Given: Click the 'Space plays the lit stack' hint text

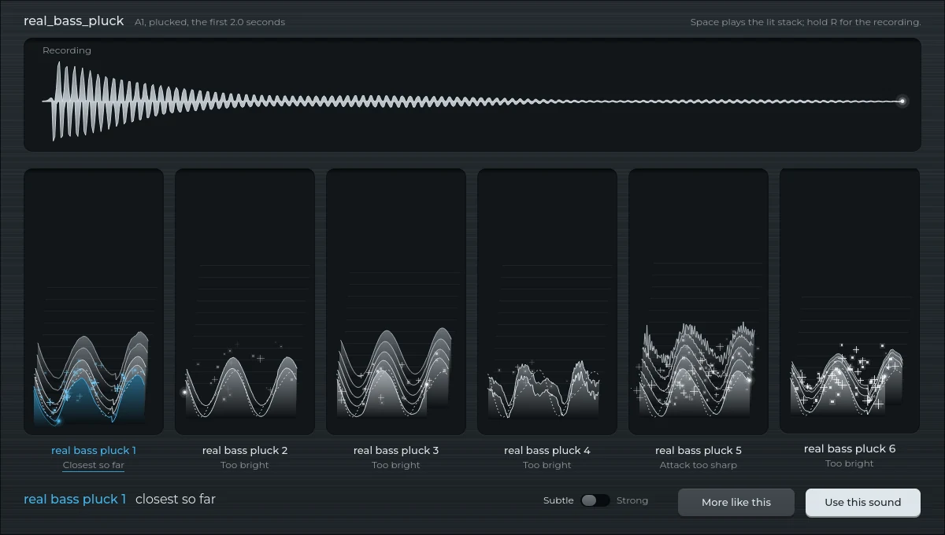Looking at the screenshot, I should [x=806, y=22].
